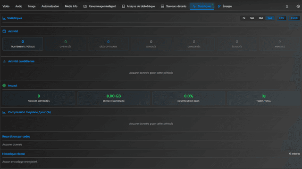Image resolution: width=302 pixels, height=169 pixels.
Task: Click the Traitements totaux card
Action: click(23, 44)
